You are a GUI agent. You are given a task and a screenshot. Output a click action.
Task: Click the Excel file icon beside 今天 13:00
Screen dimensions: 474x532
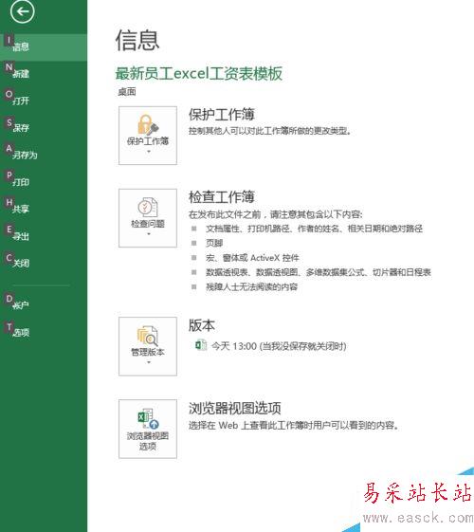tap(201, 345)
